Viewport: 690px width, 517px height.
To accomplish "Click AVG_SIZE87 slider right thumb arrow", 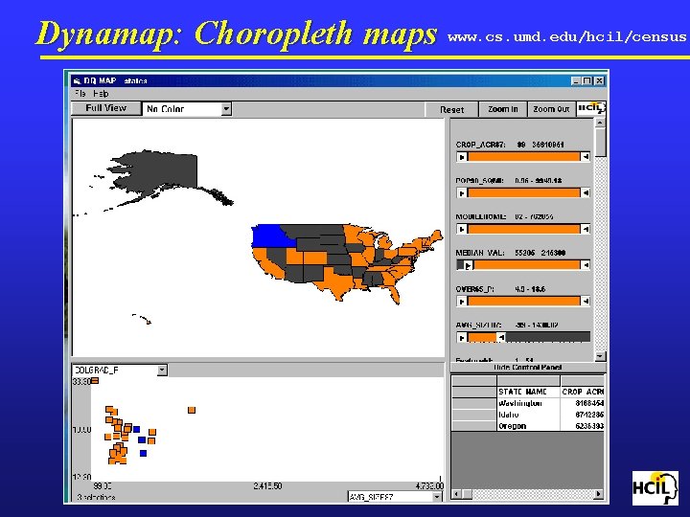I will point(501,338).
